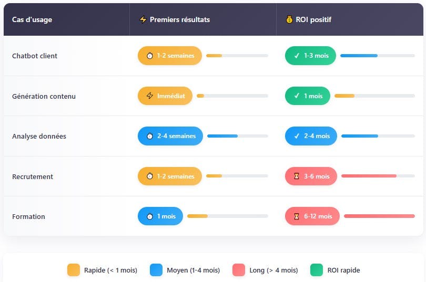Screen dimensions: 426x282
Task: Click the stopwatch icon in Chatbot client row
Action: (149, 56)
